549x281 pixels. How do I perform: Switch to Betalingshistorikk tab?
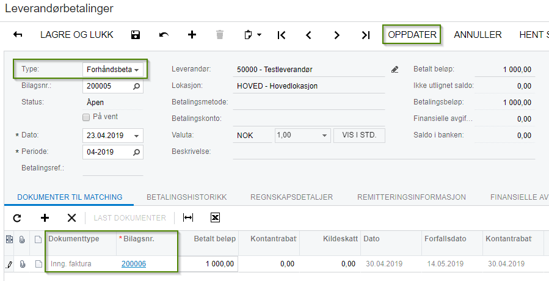[x=186, y=197]
